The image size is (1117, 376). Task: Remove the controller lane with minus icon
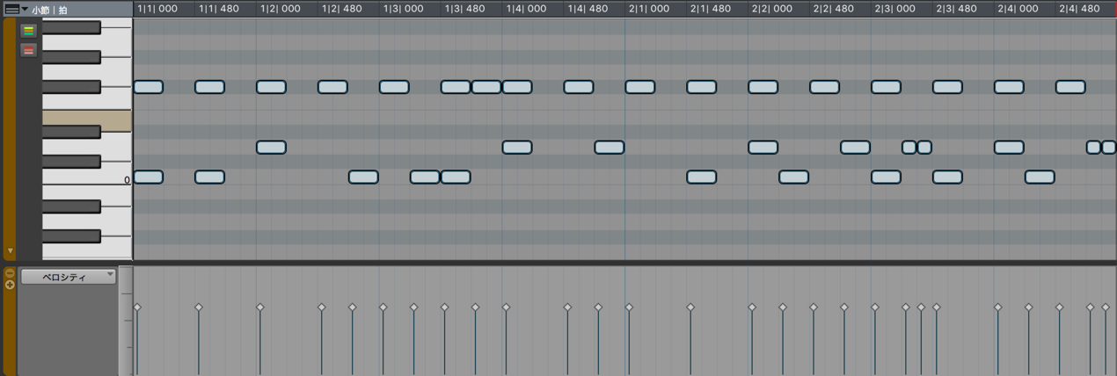[x=10, y=273]
